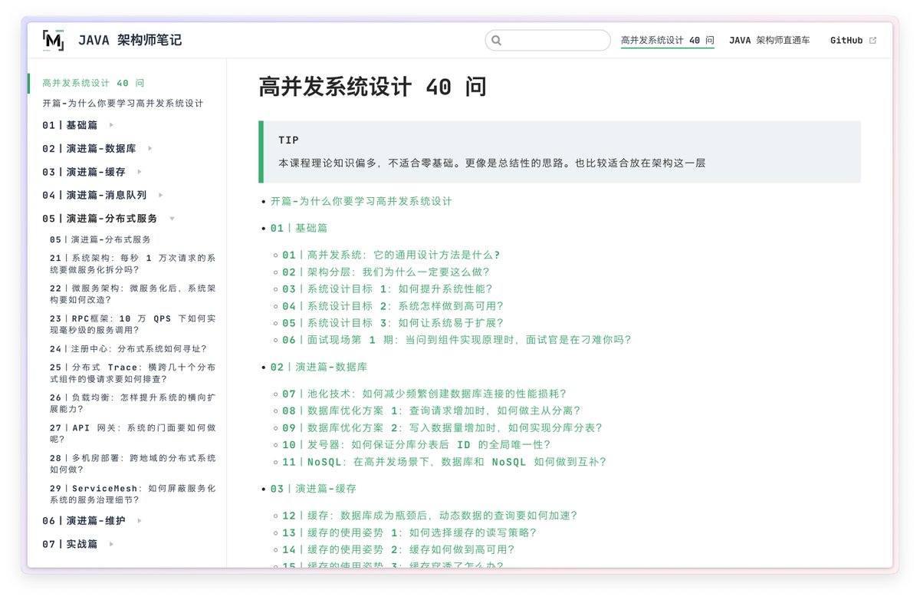Open link 05 | 系统设计目标 3
920x600 pixels.
coord(393,322)
